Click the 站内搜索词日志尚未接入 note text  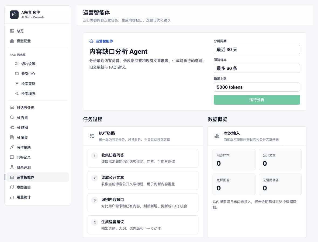(254, 205)
